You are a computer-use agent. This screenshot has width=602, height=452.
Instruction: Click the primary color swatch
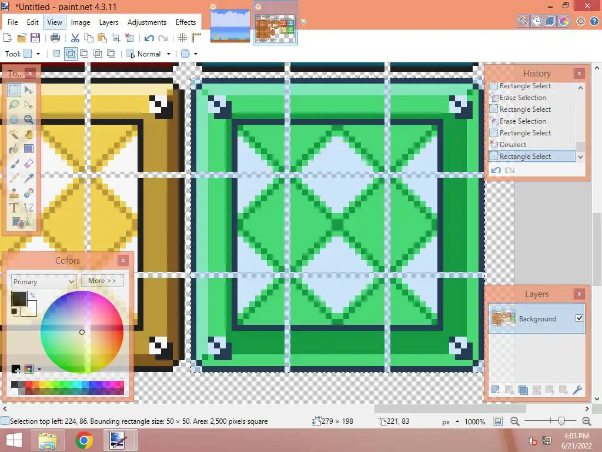19,299
